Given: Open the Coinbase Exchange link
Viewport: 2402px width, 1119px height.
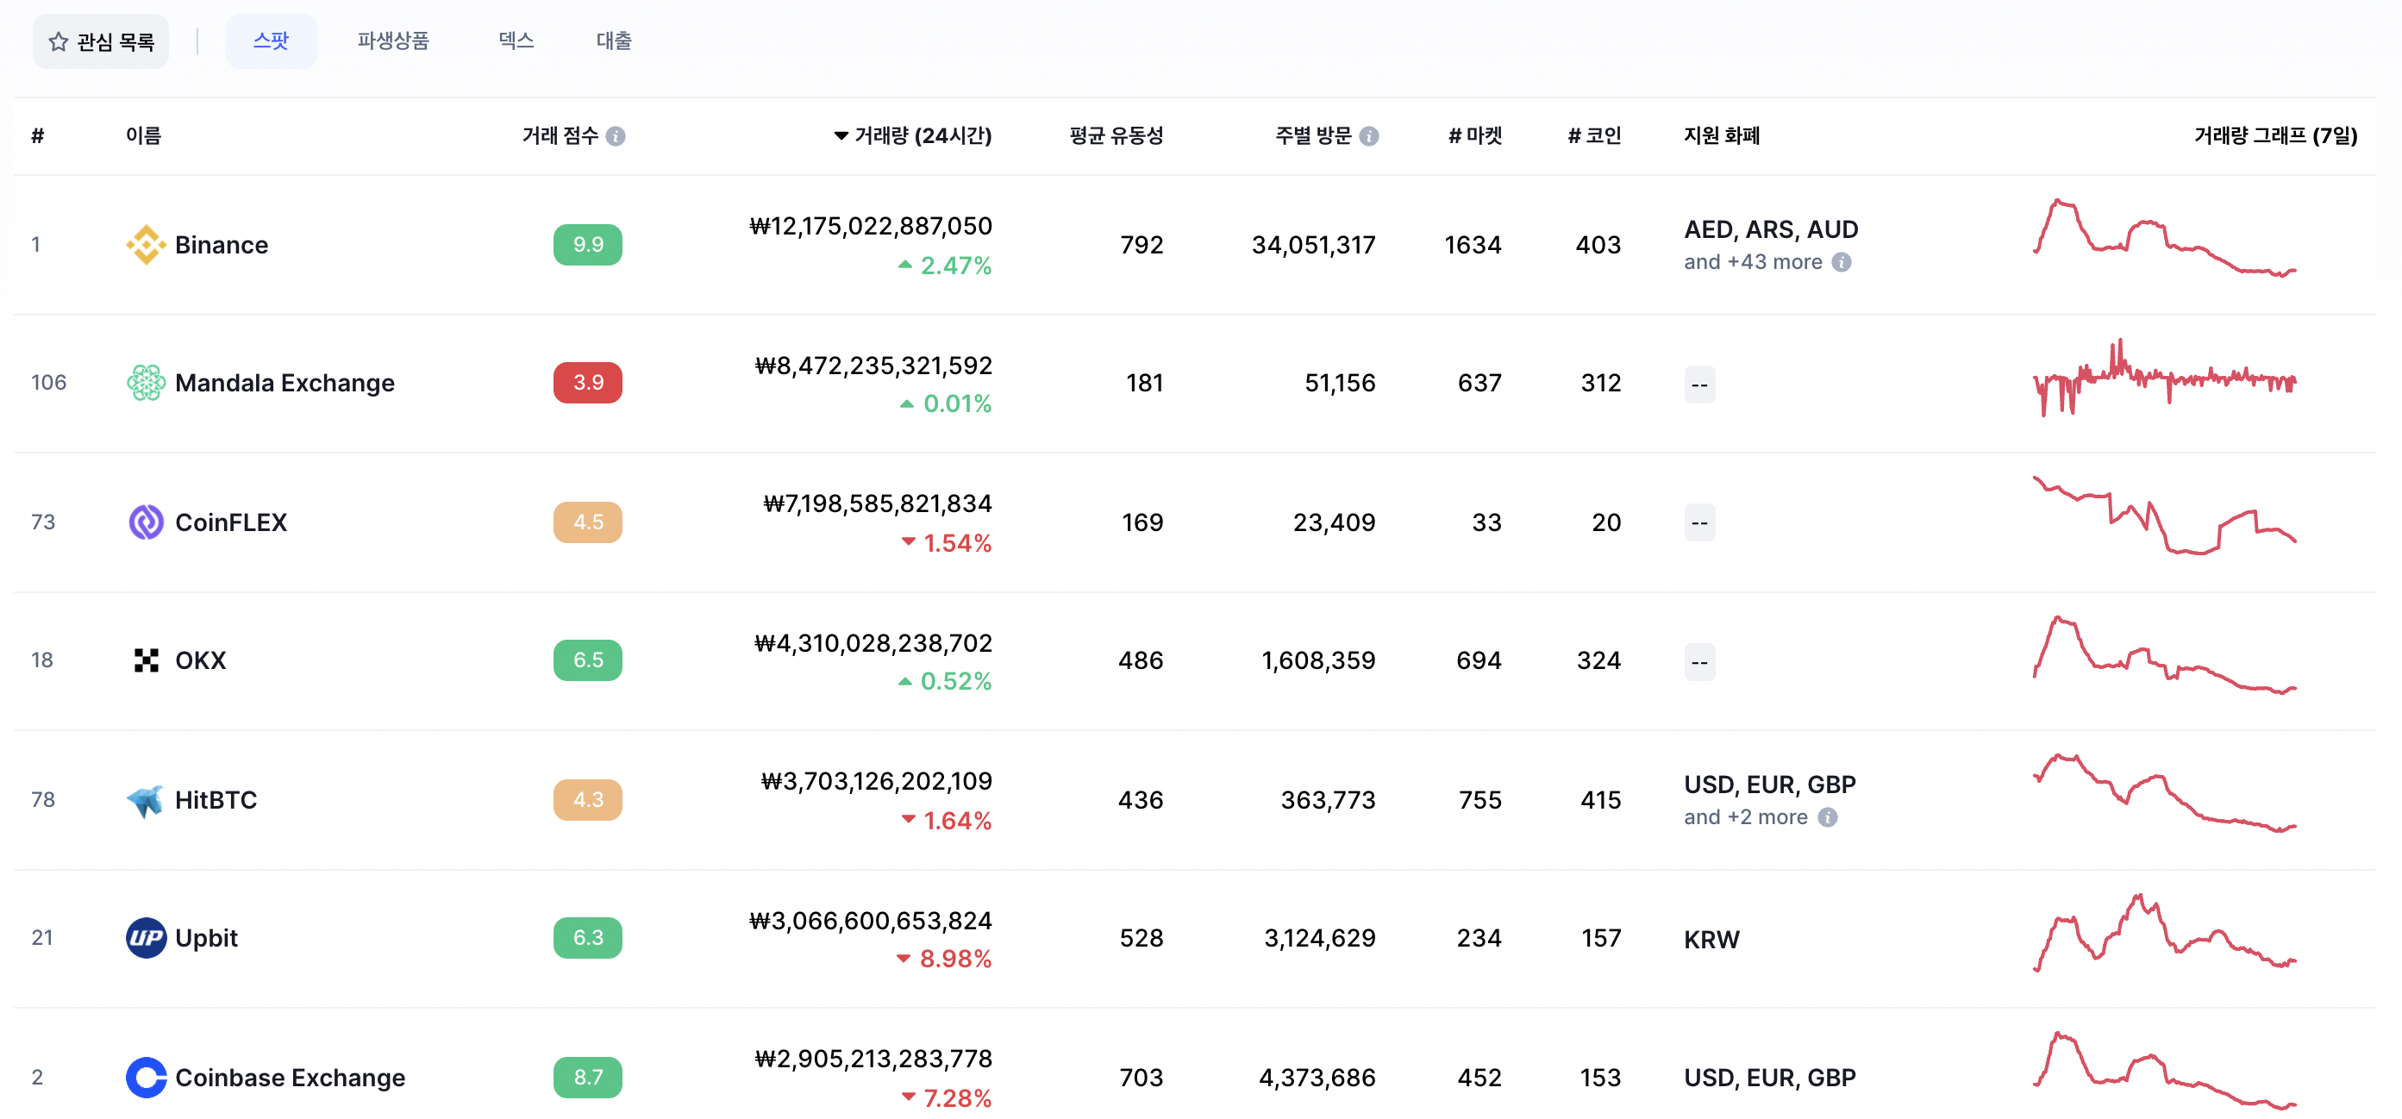Looking at the screenshot, I should pos(290,1078).
